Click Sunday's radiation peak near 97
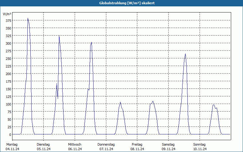 coord(214,105)
